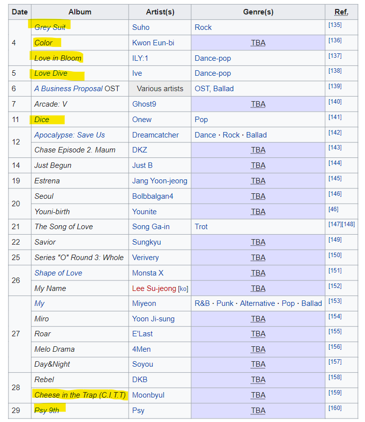Image resolution: width=365 pixels, height=422 pixels.
Task: Click reference [142]
Action: coord(335,133)
